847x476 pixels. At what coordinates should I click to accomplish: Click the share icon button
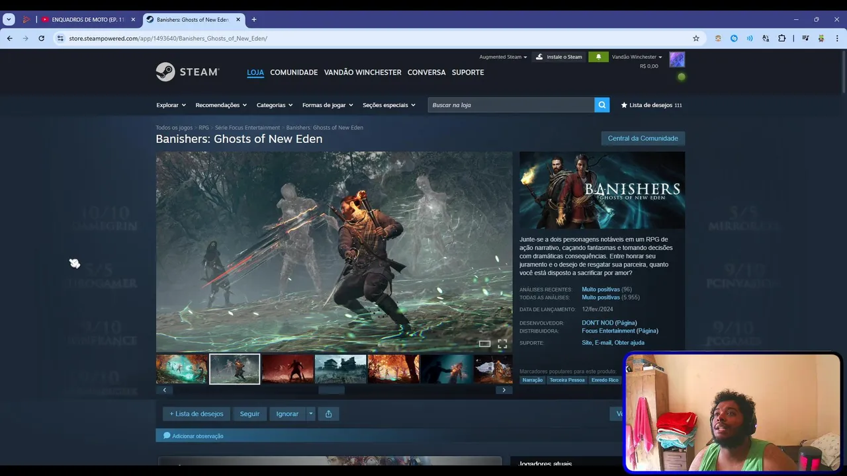point(328,414)
